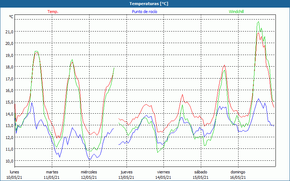
Task: Click the 'miércoles' day label
Action: [89, 172]
